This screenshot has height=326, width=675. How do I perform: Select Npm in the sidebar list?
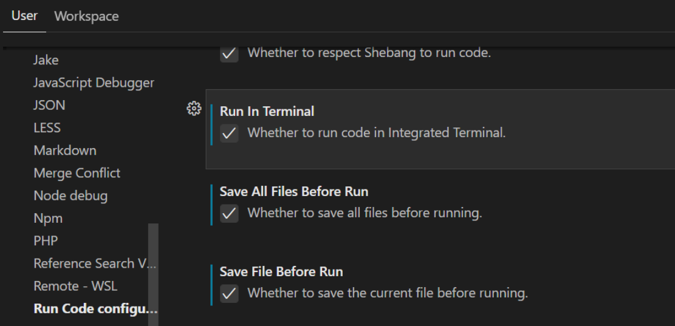pos(48,218)
